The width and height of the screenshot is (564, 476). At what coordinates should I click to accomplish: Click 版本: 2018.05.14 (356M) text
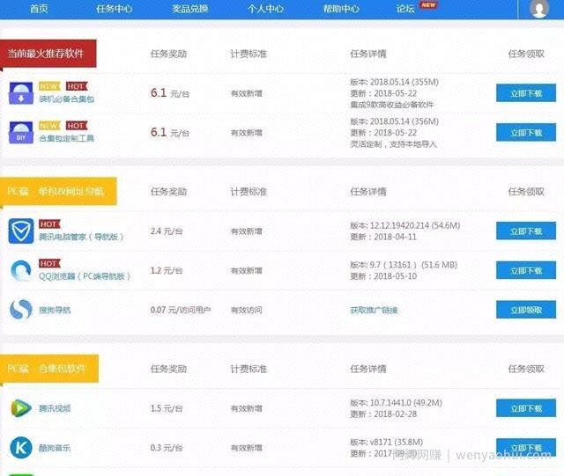click(x=395, y=121)
